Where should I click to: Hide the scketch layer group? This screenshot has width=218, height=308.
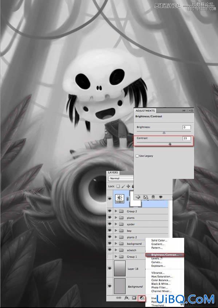(110, 250)
